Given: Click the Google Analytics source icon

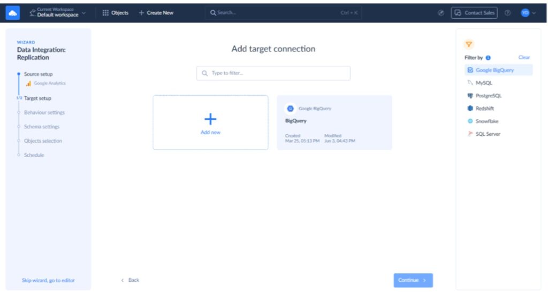Looking at the screenshot, I should 28,83.
